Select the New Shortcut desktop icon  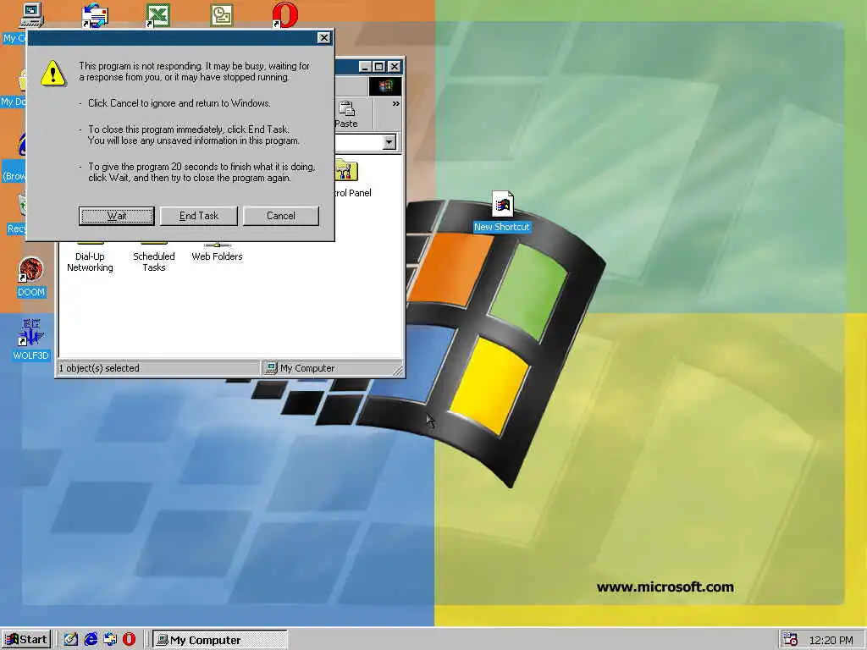coord(502,212)
